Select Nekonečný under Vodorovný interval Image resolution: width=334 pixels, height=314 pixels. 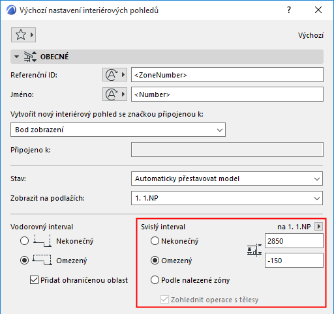click(24, 241)
